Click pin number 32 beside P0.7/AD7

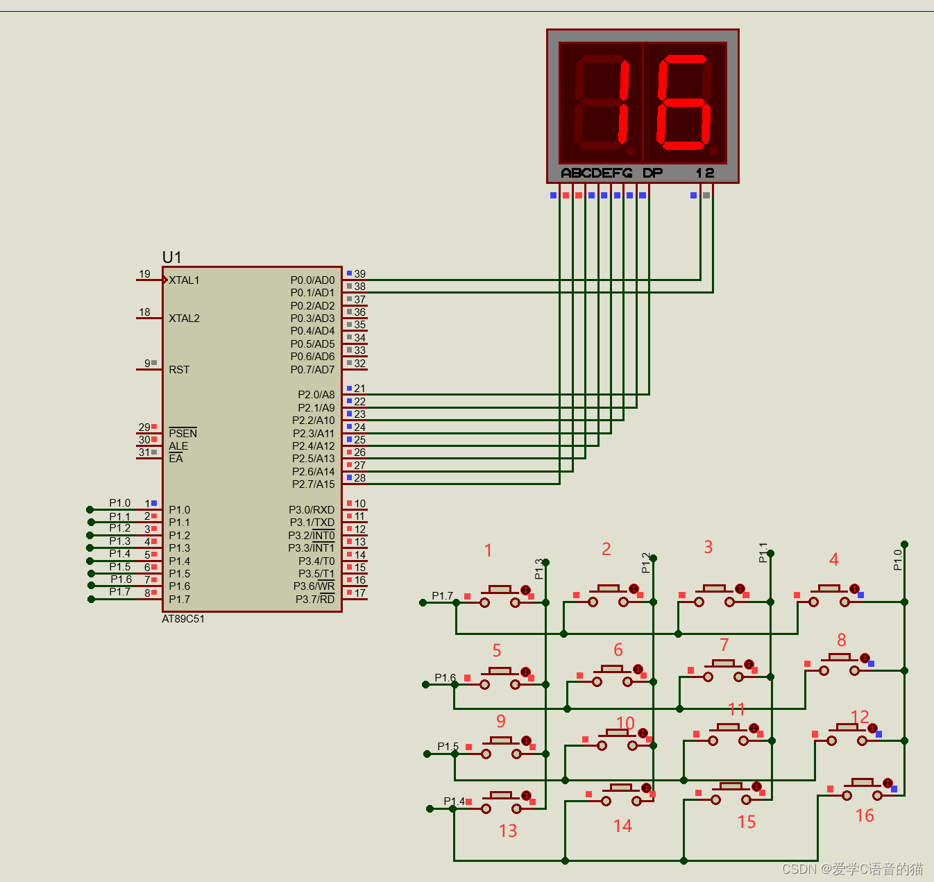360,363
